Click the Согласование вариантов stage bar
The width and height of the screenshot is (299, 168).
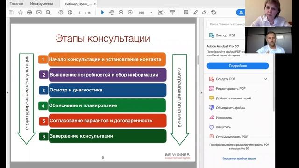(108, 121)
